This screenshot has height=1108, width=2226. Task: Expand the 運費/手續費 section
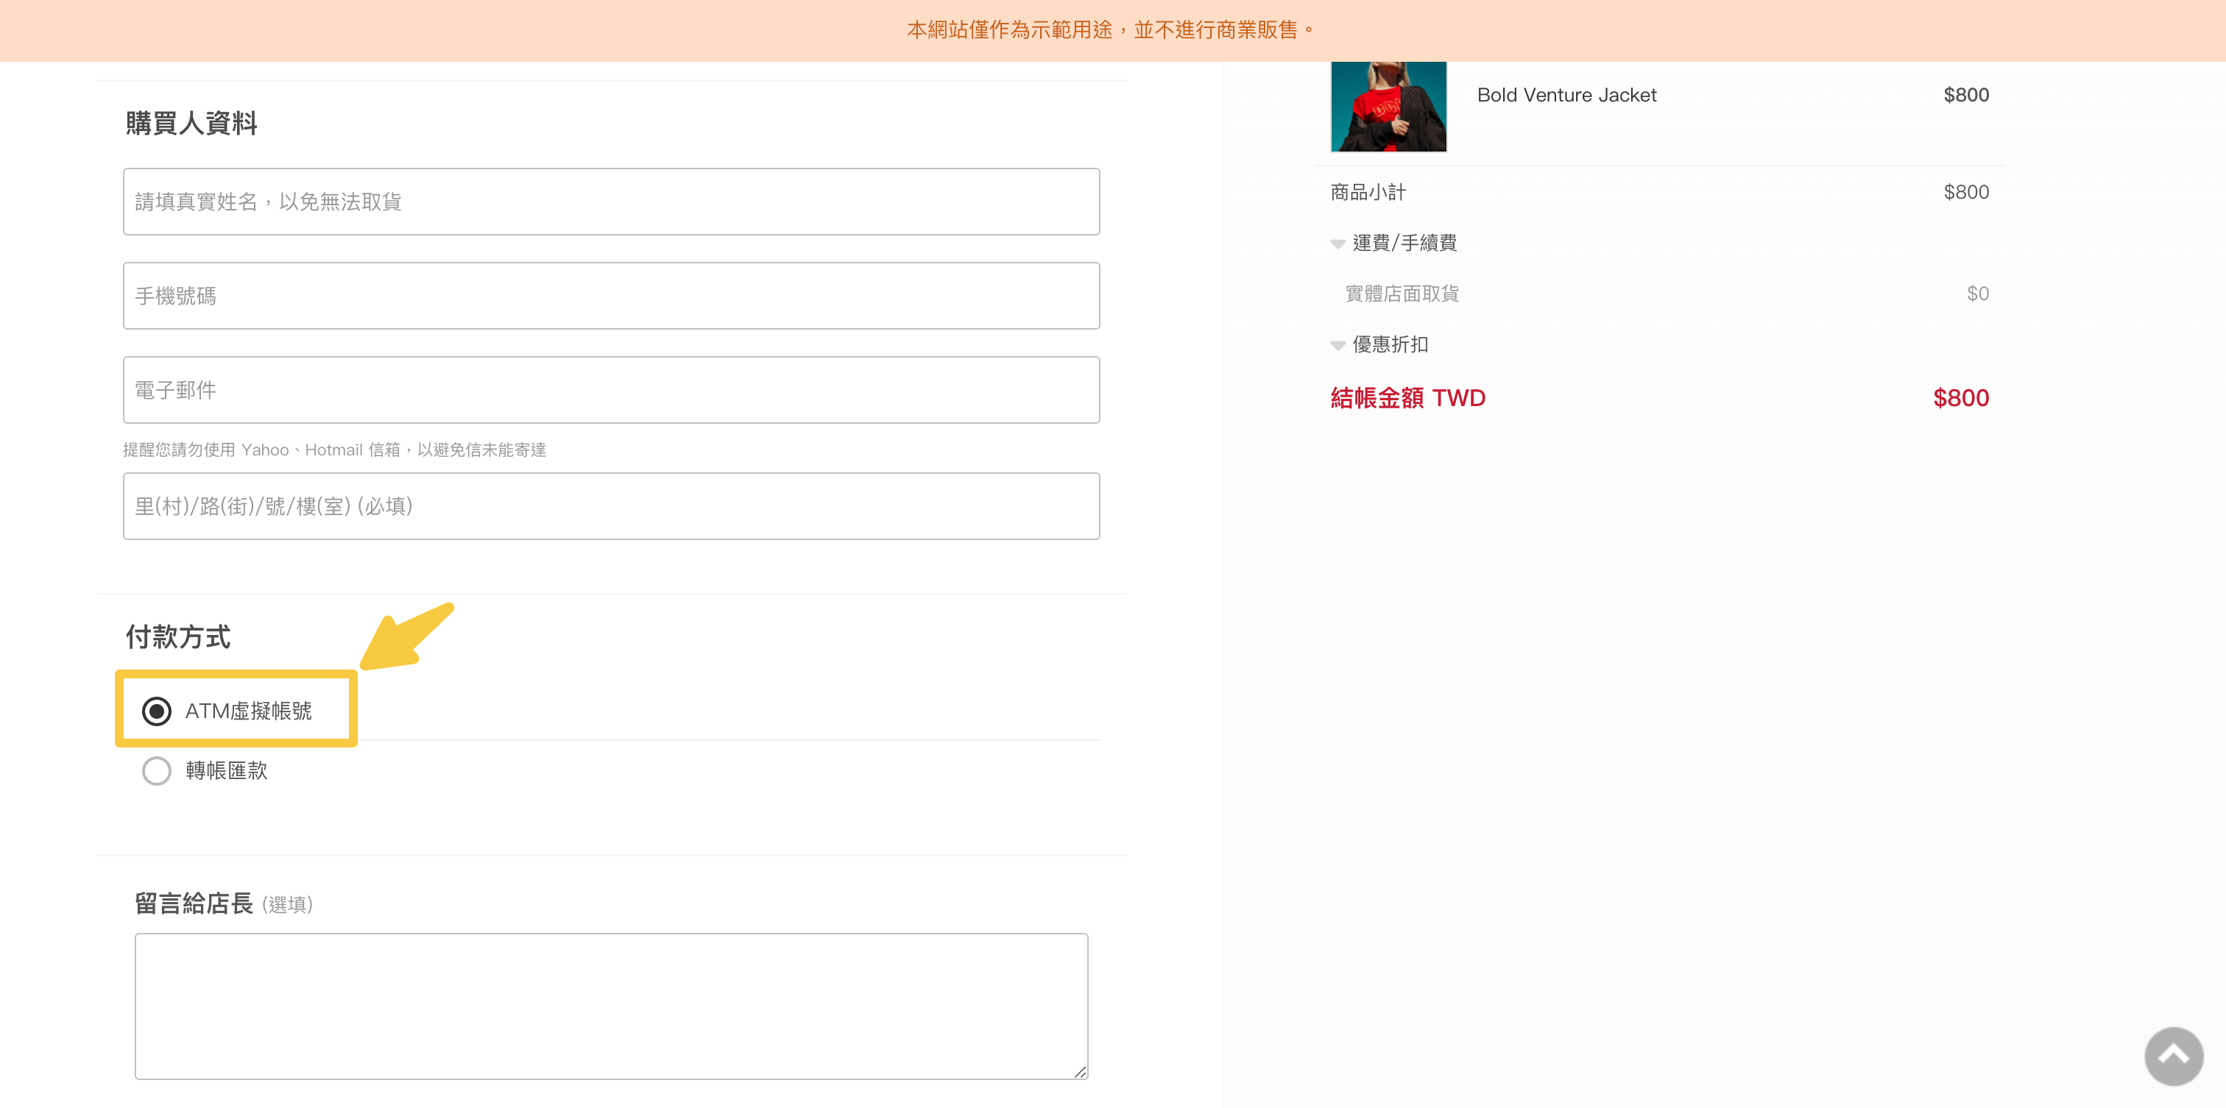click(x=1393, y=243)
